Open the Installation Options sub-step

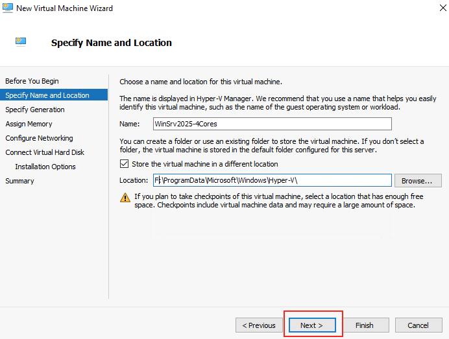pyautogui.click(x=45, y=167)
